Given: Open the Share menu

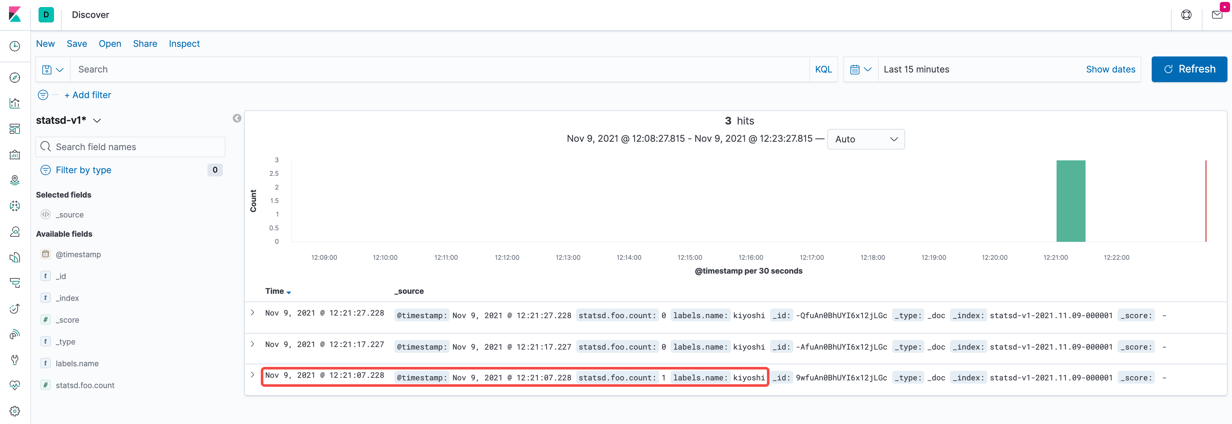Looking at the screenshot, I should point(145,43).
